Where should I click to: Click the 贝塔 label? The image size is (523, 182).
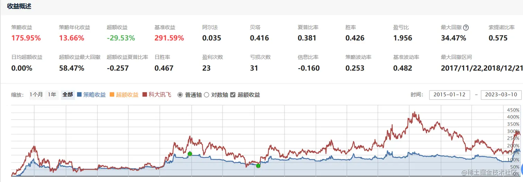(x=255, y=27)
